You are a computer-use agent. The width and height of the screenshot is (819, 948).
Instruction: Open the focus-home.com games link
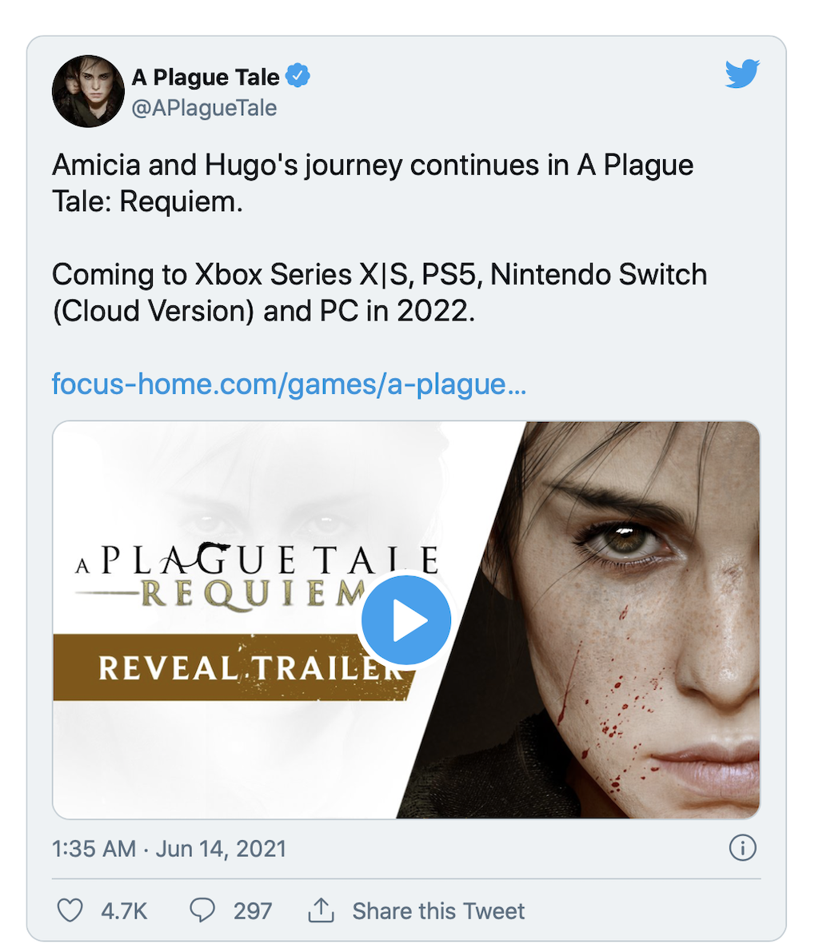pyautogui.click(x=290, y=384)
